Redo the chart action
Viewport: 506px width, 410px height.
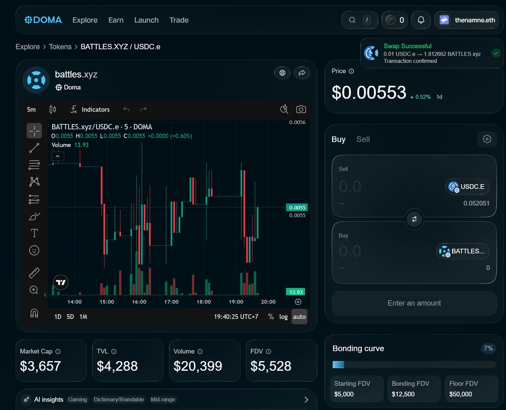pyautogui.click(x=143, y=110)
